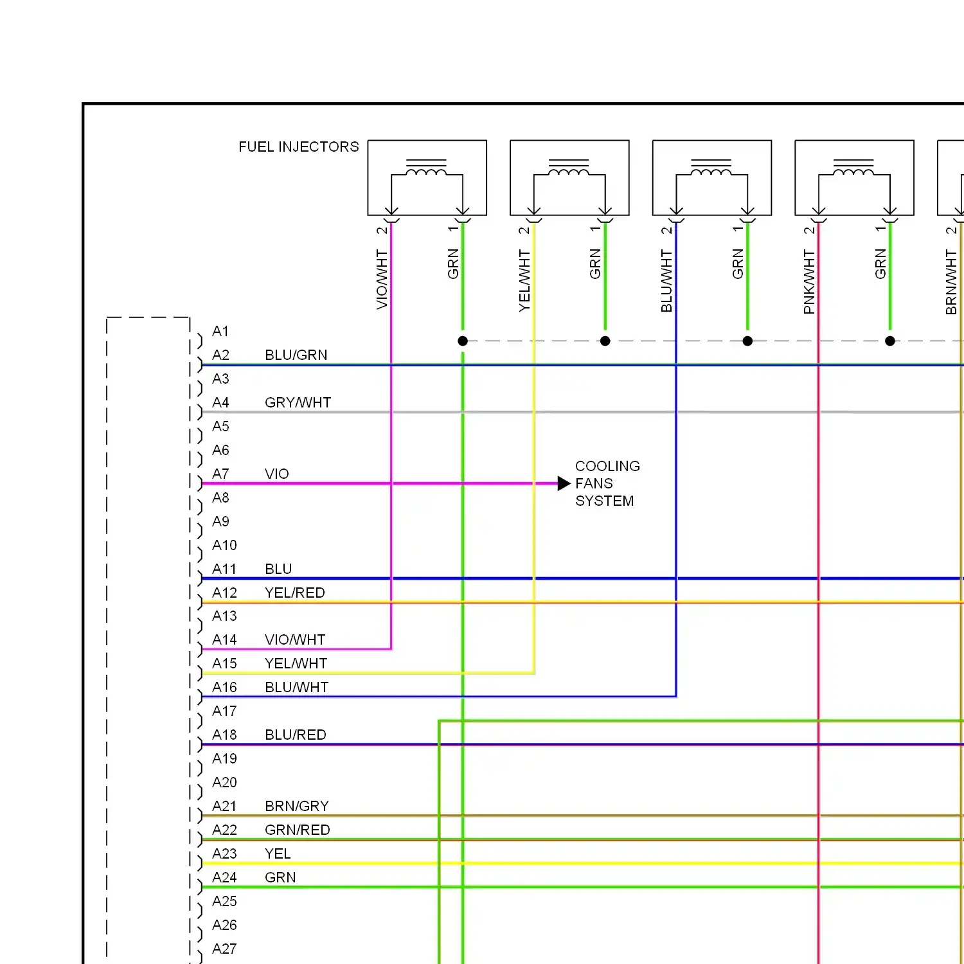964x964 pixels.
Task: Select pin label A3
Action: pos(220,379)
